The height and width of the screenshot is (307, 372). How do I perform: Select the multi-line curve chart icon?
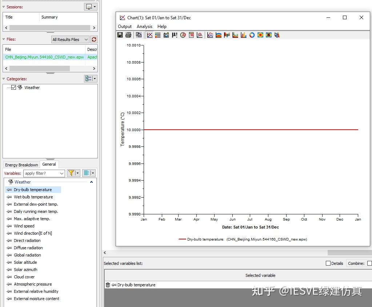coord(210,35)
